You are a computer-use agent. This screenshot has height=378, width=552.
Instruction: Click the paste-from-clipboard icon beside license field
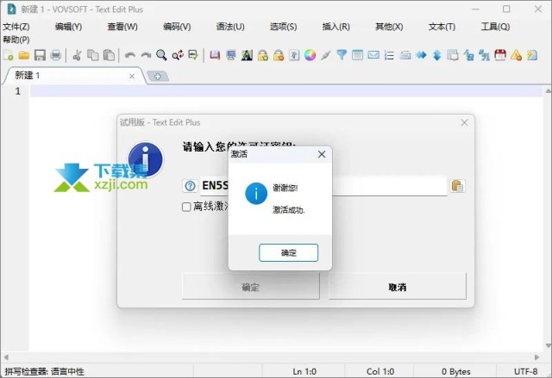457,186
